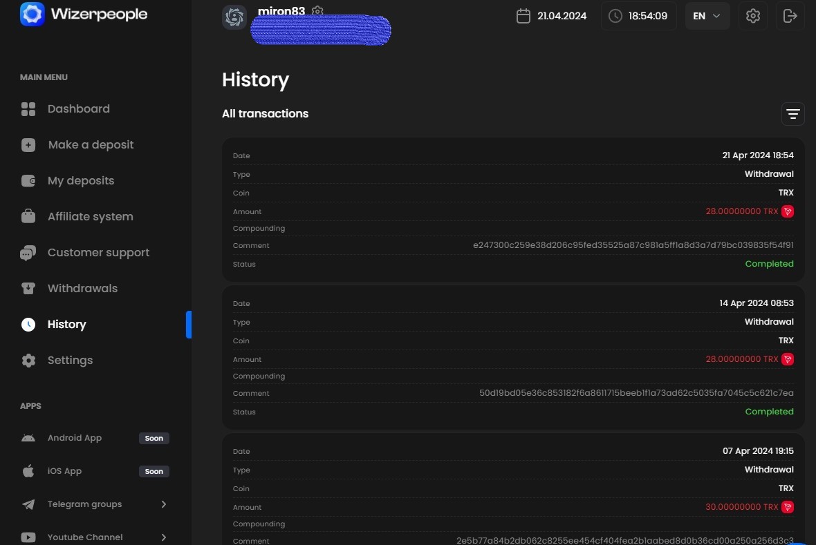Viewport: 816px width, 545px height.
Task: Click the Settings gear icon in the sidebar
Action: pyautogui.click(x=28, y=361)
